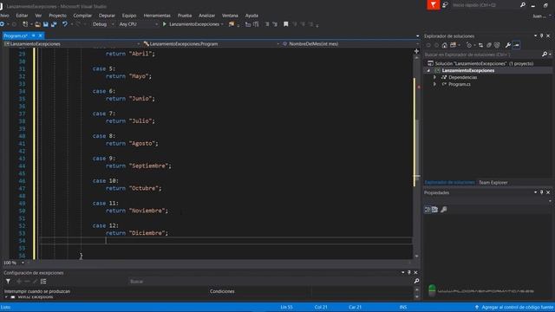Click the Home icon in Solution Explorer
Screen dimensions: 555x312
pos(445,45)
